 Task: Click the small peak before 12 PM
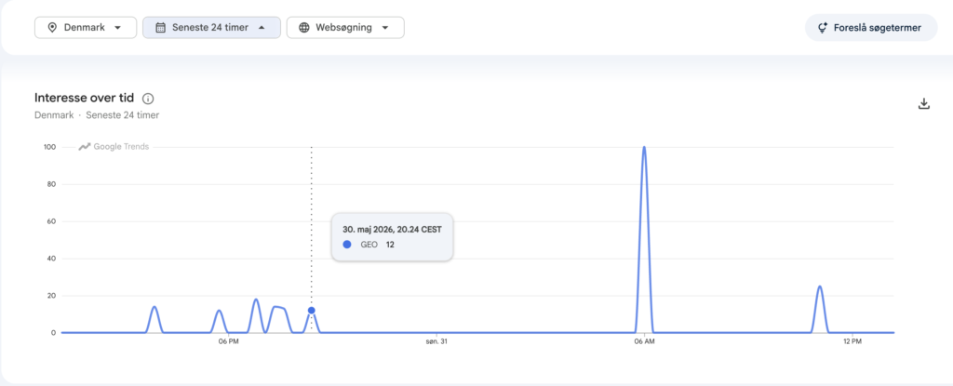tap(819, 286)
